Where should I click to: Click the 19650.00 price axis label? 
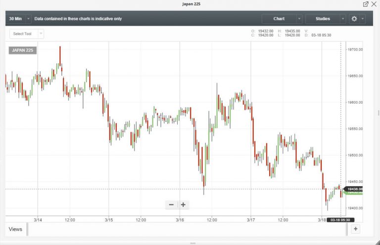[355, 76]
